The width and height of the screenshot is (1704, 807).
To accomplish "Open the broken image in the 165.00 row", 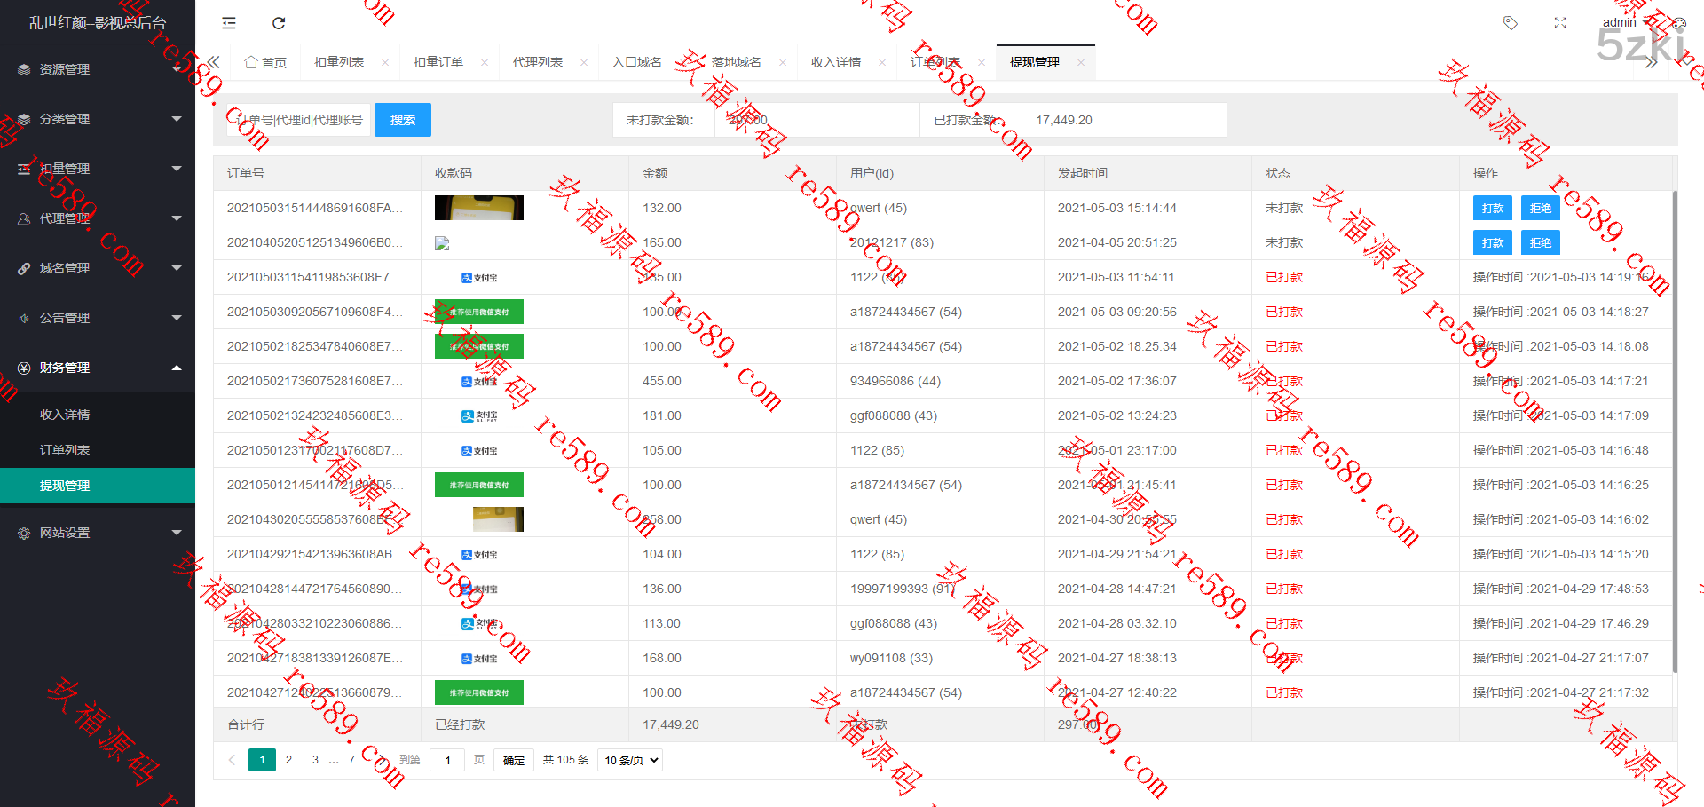I will pyautogui.click(x=442, y=243).
